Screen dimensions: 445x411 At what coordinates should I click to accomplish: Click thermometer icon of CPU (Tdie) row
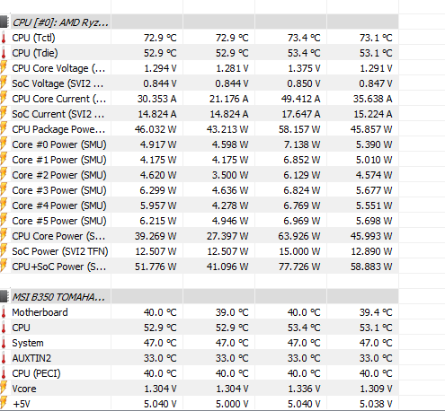click(4, 53)
